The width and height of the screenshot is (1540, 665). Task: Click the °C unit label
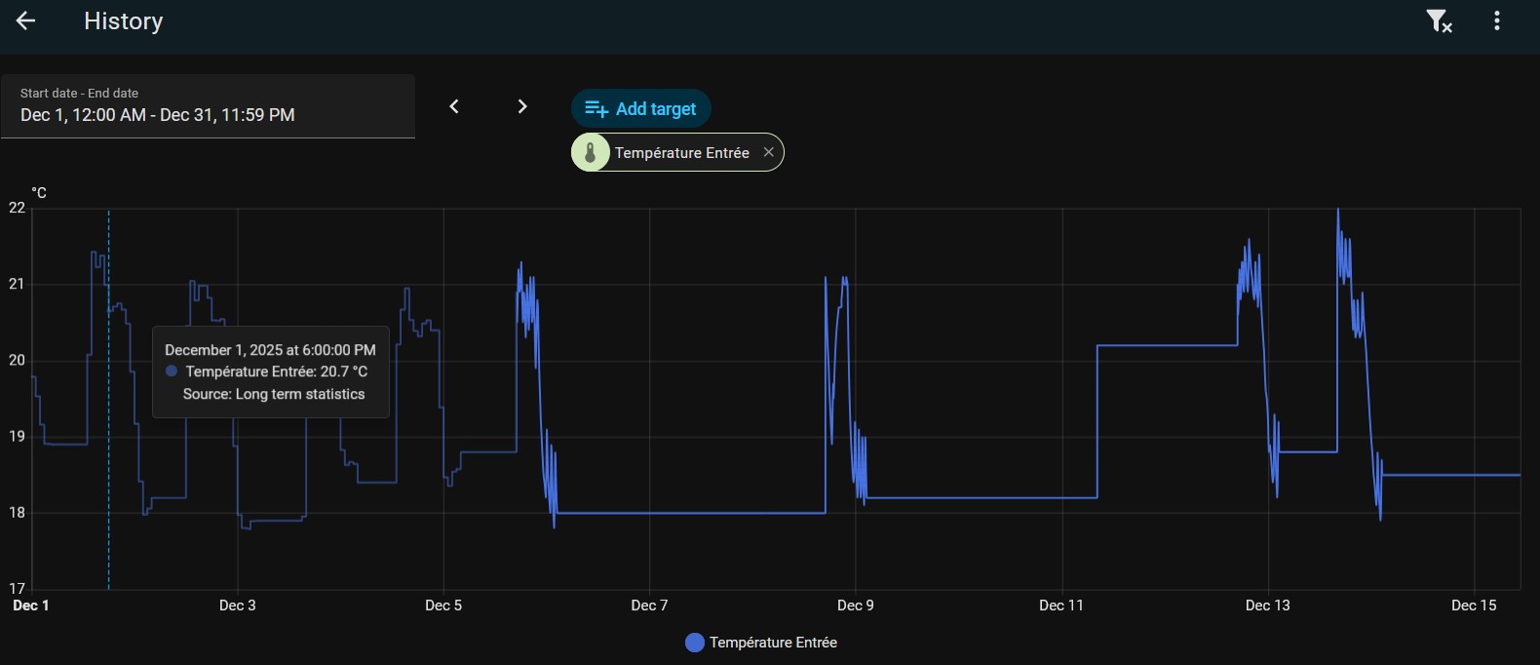[x=39, y=193]
